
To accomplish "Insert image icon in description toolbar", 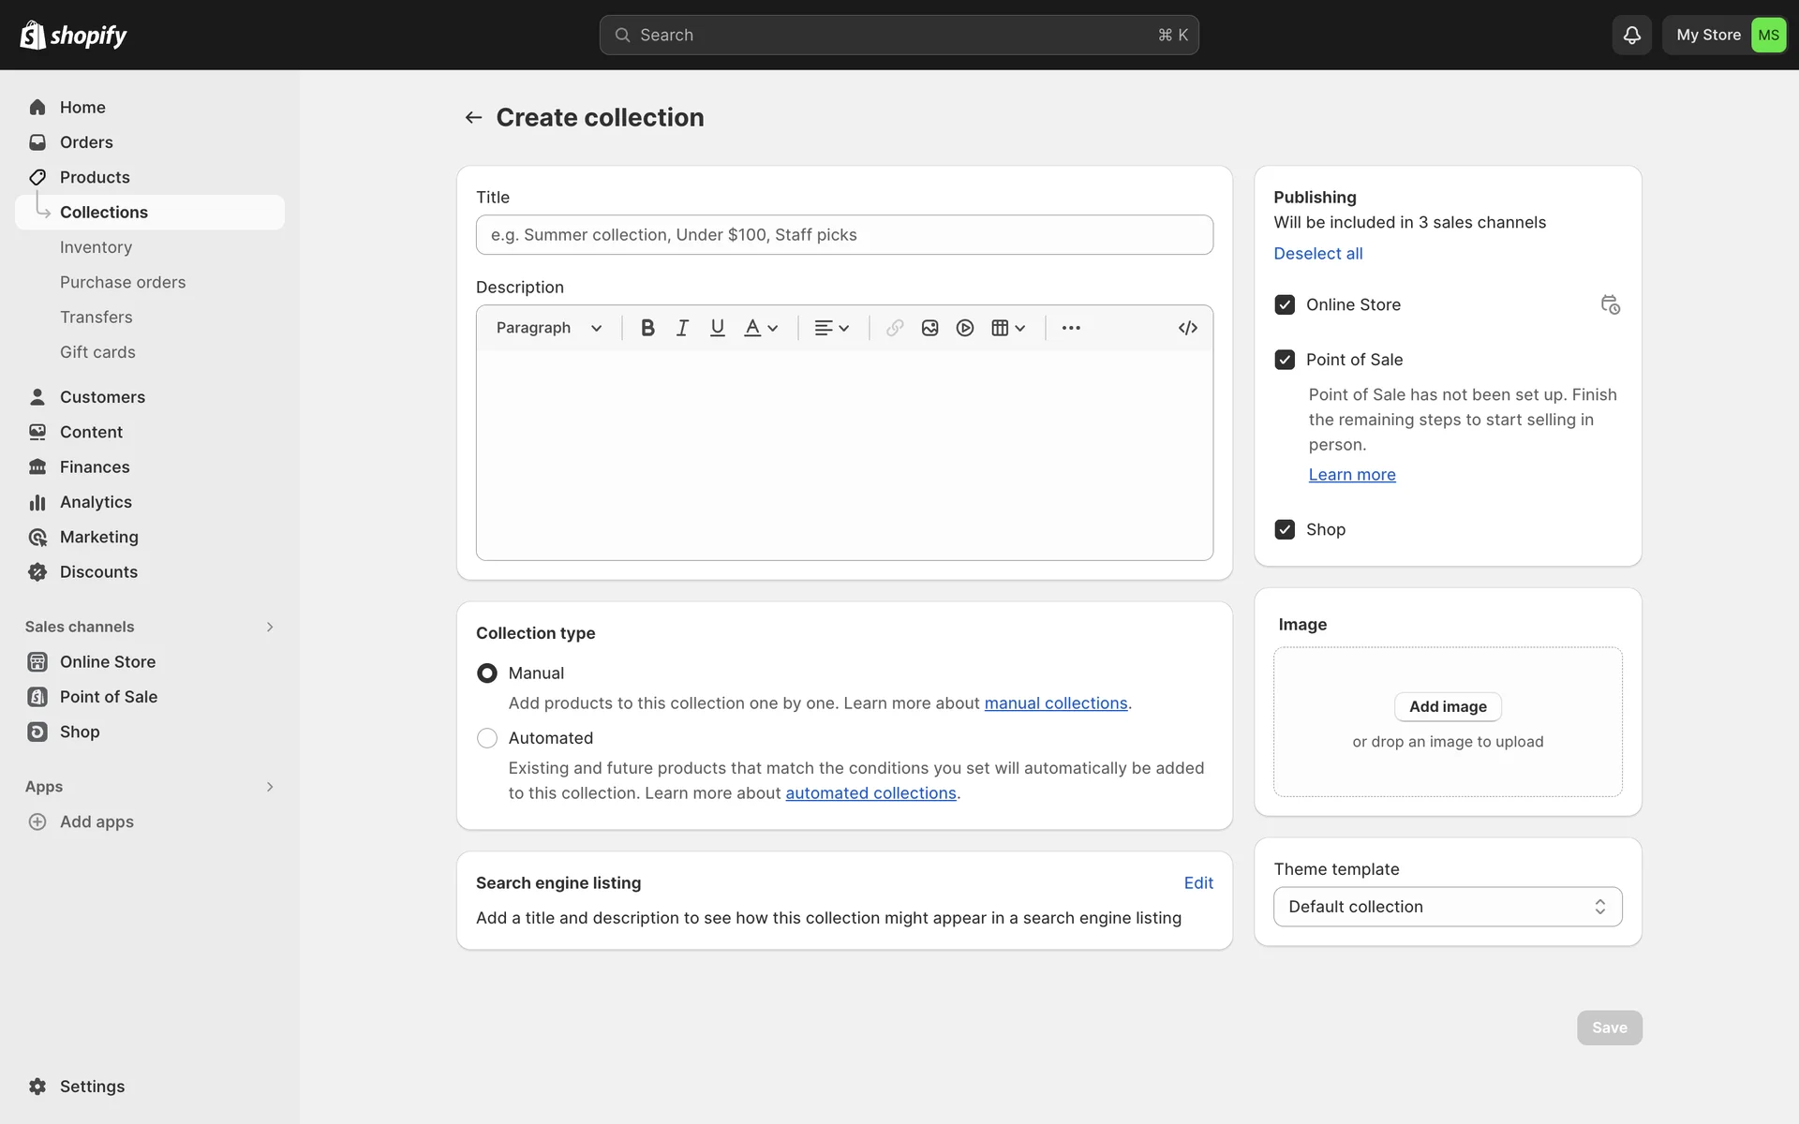I will tap(929, 328).
